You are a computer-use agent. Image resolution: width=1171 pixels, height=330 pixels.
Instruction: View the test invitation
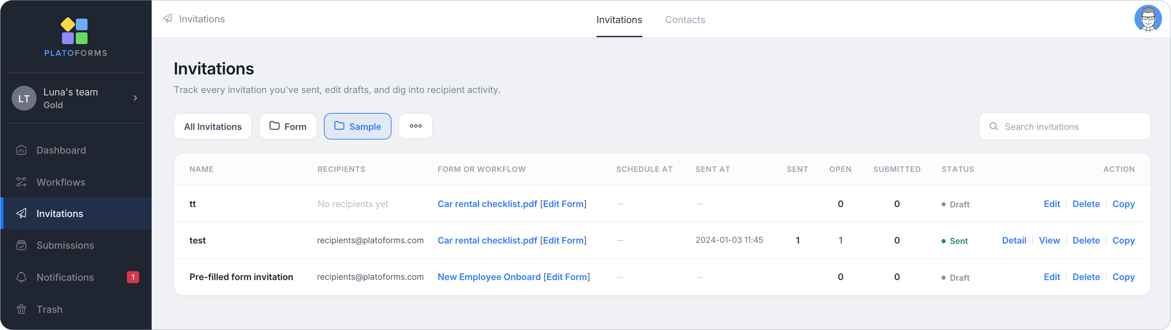(x=1049, y=240)
